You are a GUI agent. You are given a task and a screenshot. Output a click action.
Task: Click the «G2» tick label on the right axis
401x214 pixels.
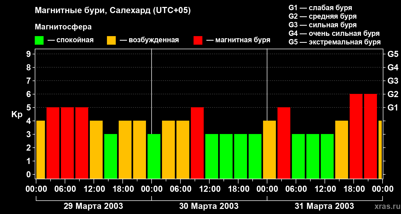(393, 94)
